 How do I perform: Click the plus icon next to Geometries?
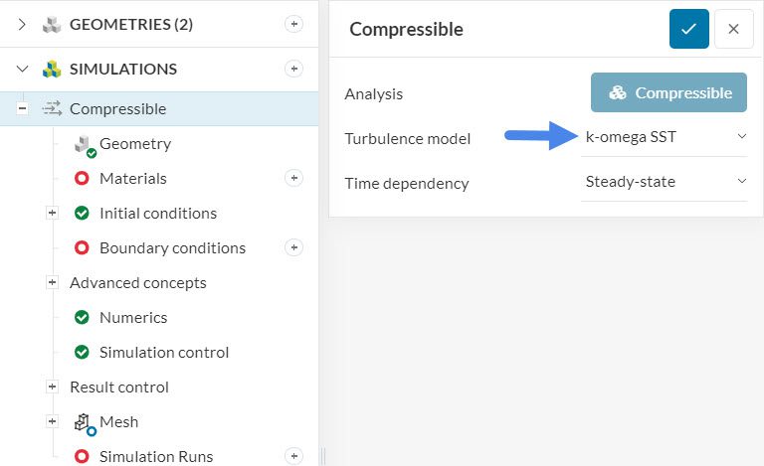point(293,25)
